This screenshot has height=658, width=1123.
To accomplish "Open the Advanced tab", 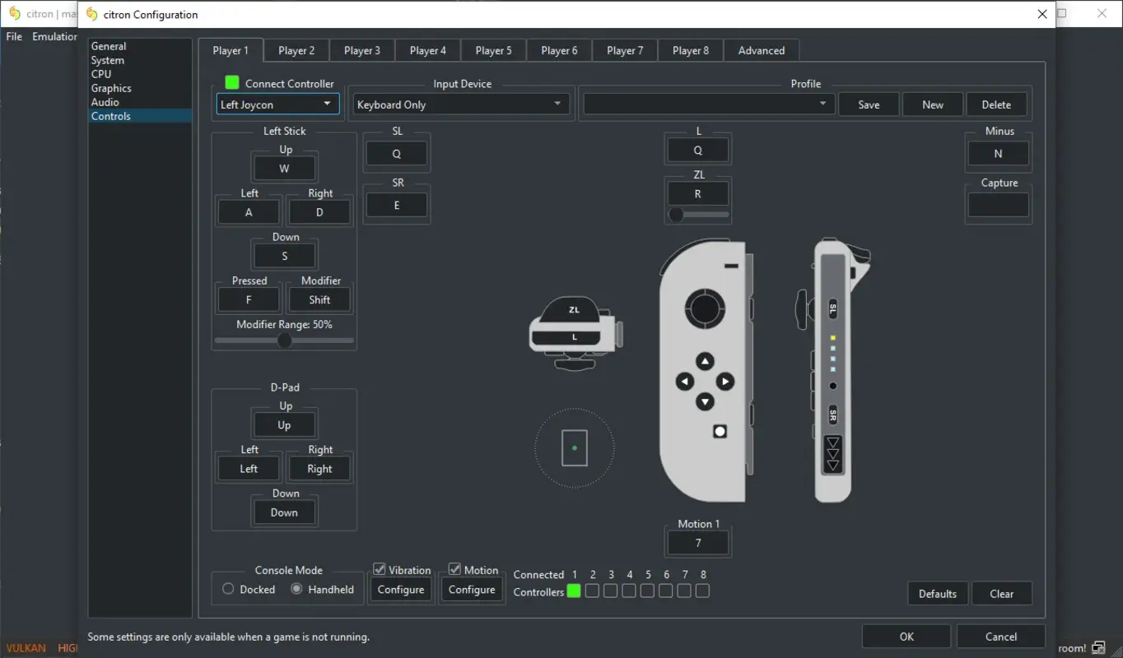I will [761, 50].
